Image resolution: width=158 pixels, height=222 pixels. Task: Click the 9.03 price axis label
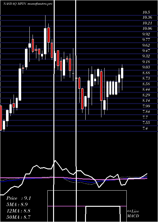tap(146, 67)
